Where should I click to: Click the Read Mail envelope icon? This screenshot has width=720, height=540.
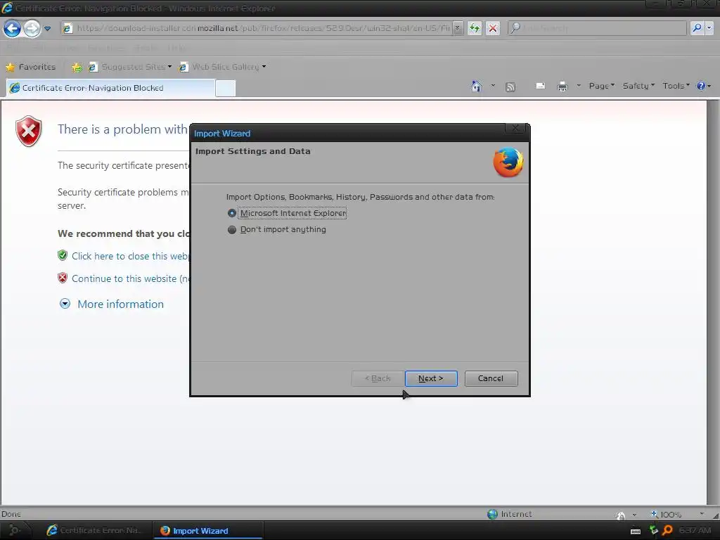541,86
